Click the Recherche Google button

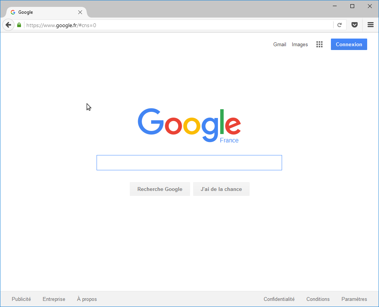[160, 189]
